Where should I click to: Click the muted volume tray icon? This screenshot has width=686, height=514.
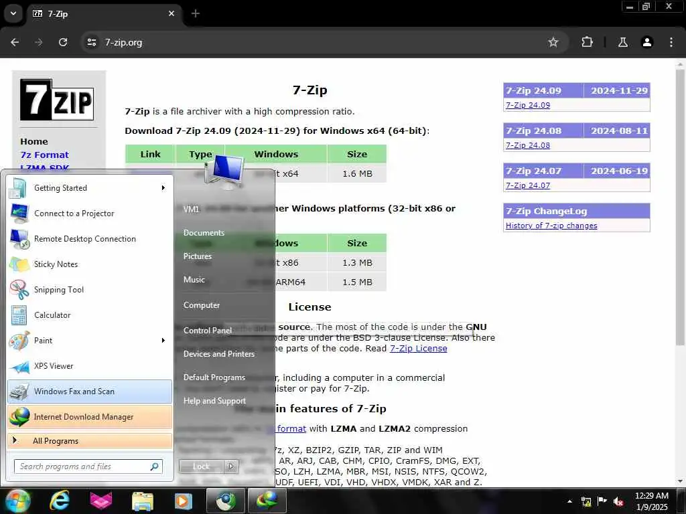618,501
